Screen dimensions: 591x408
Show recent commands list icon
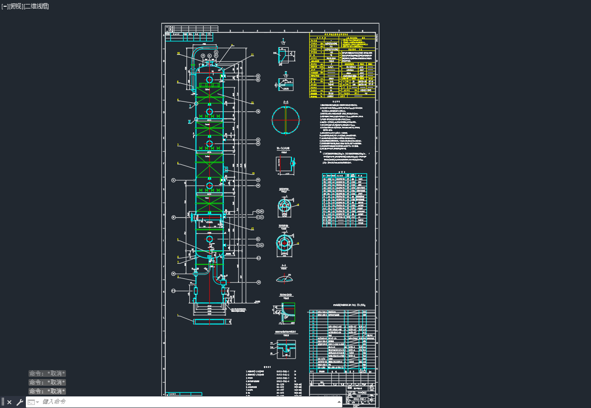click(x=33, y=402)
